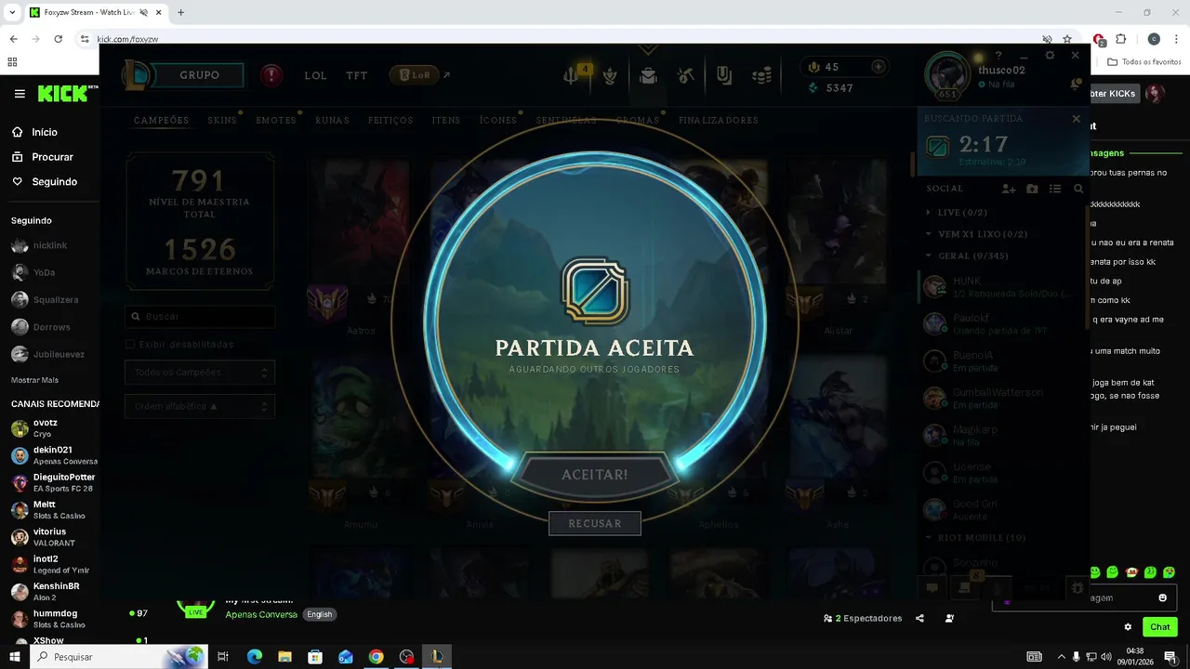Share the stream via share icon
The height and width of the screenshot is (669, 1190).
point(919,619)
